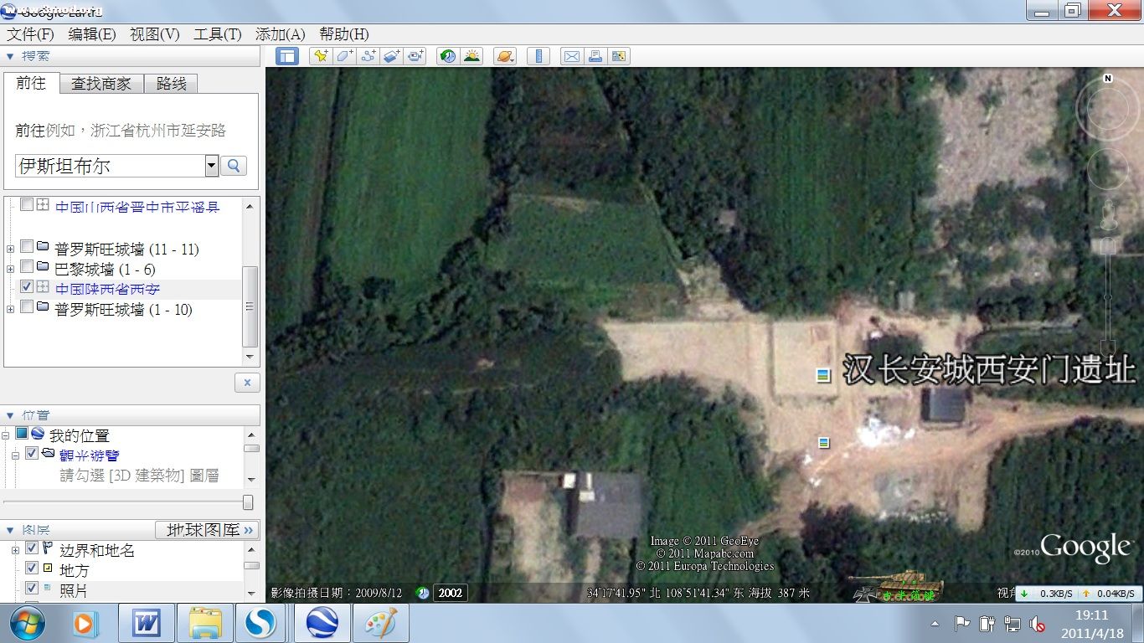Open the planet switcher dropdown

[505, 56]
